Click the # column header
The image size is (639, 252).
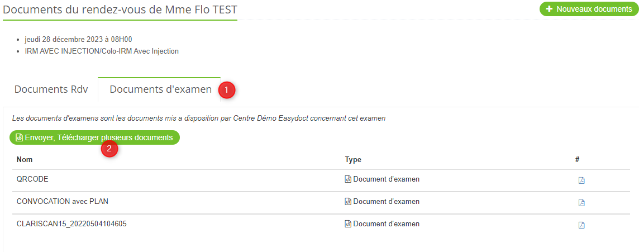[x=577, y=160]
